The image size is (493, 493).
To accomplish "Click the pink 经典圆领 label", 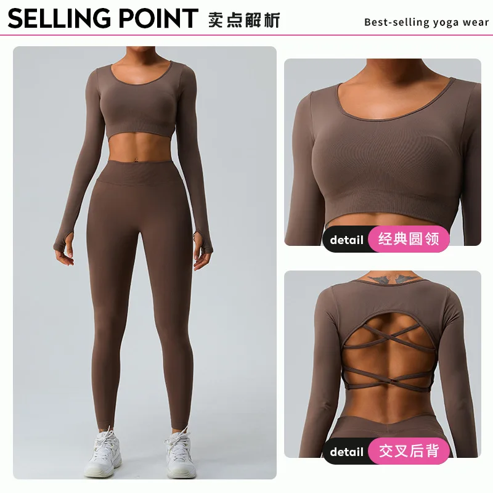I will 409,239.
